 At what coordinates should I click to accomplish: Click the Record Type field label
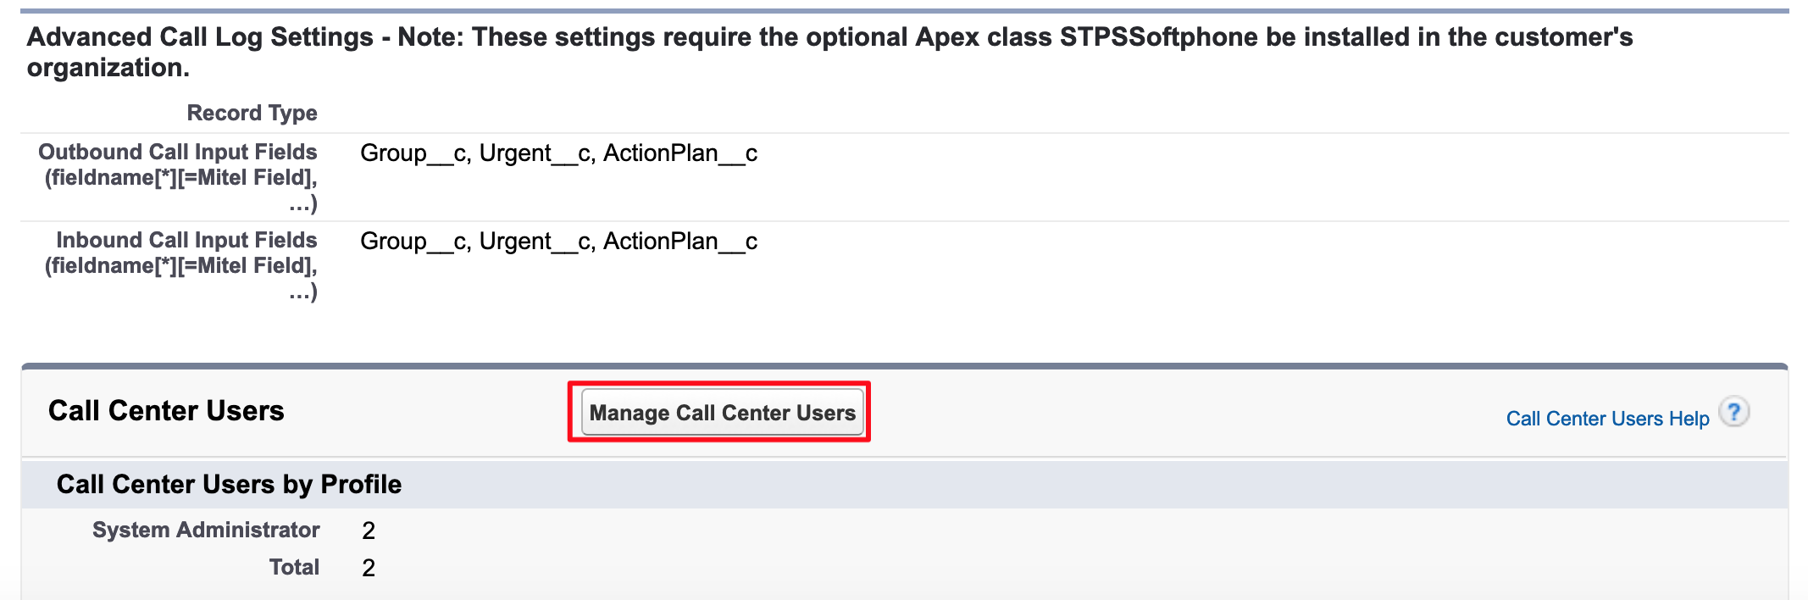coord(252,113)
